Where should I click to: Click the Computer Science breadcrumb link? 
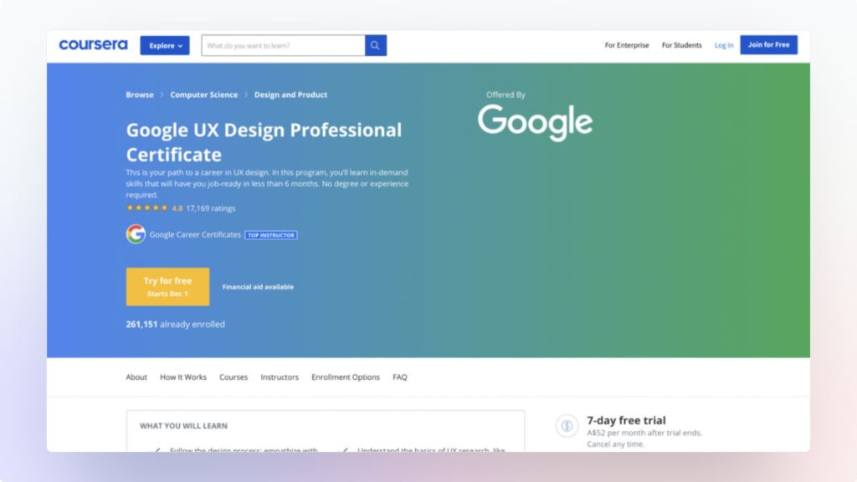[x=203, y=95]
